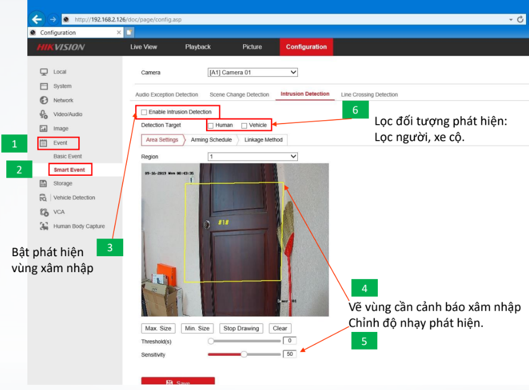Click the System icon in sidebar

(x=43, y=86)
